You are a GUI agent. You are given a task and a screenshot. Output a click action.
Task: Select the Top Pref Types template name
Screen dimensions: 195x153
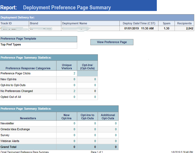pos(11,45)
